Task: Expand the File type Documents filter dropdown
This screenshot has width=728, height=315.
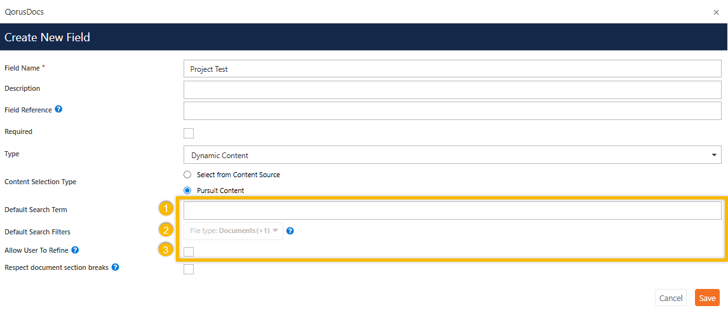Action: point(233,231)
